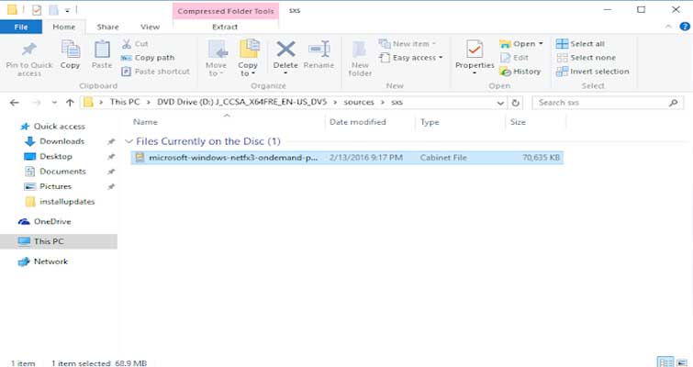Choose Copy path in Clipboard group

(x=149, y=58)
